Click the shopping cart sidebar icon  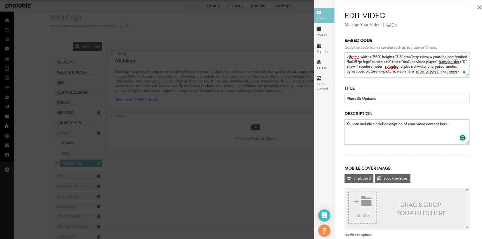click(7, 39)
